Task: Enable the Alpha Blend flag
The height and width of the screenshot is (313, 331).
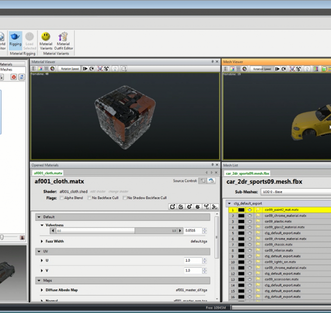Action: (x=62, y=198)
